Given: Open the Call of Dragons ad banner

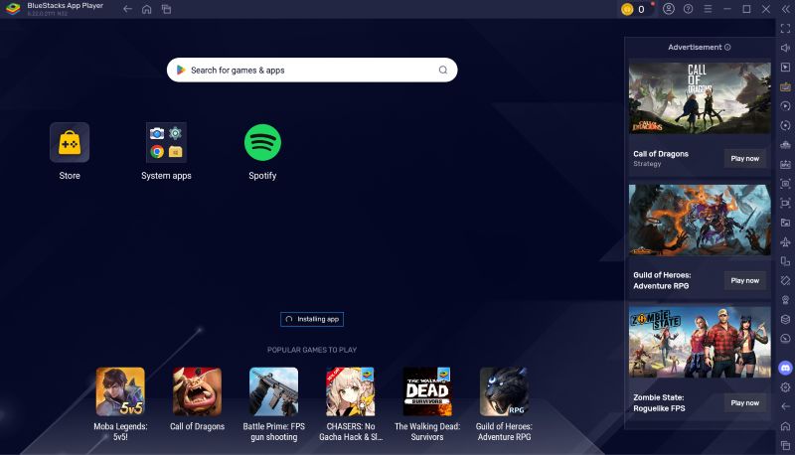Looking at the screenshot, I should pyautogui.click(x=700, y=98).
